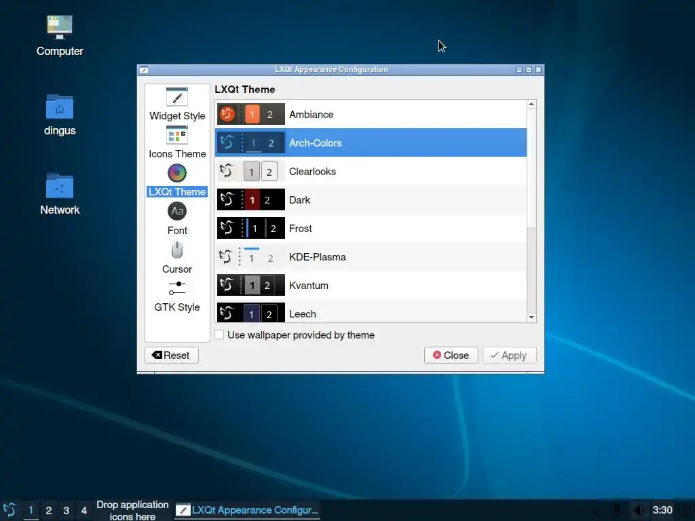Click the volume speaker tray icon
The height and width of the screenshot is (521, 695).
pos(638,510)
